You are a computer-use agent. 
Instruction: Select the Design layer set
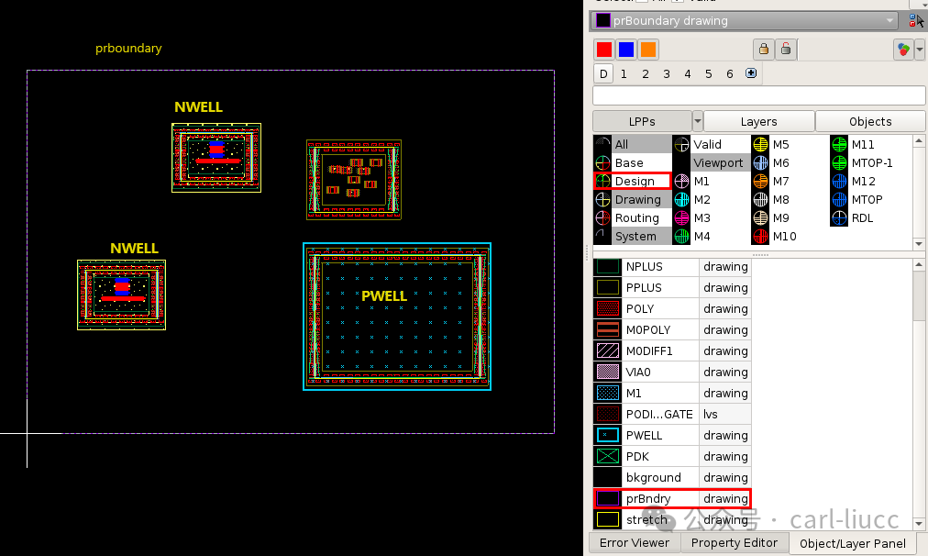633,181
